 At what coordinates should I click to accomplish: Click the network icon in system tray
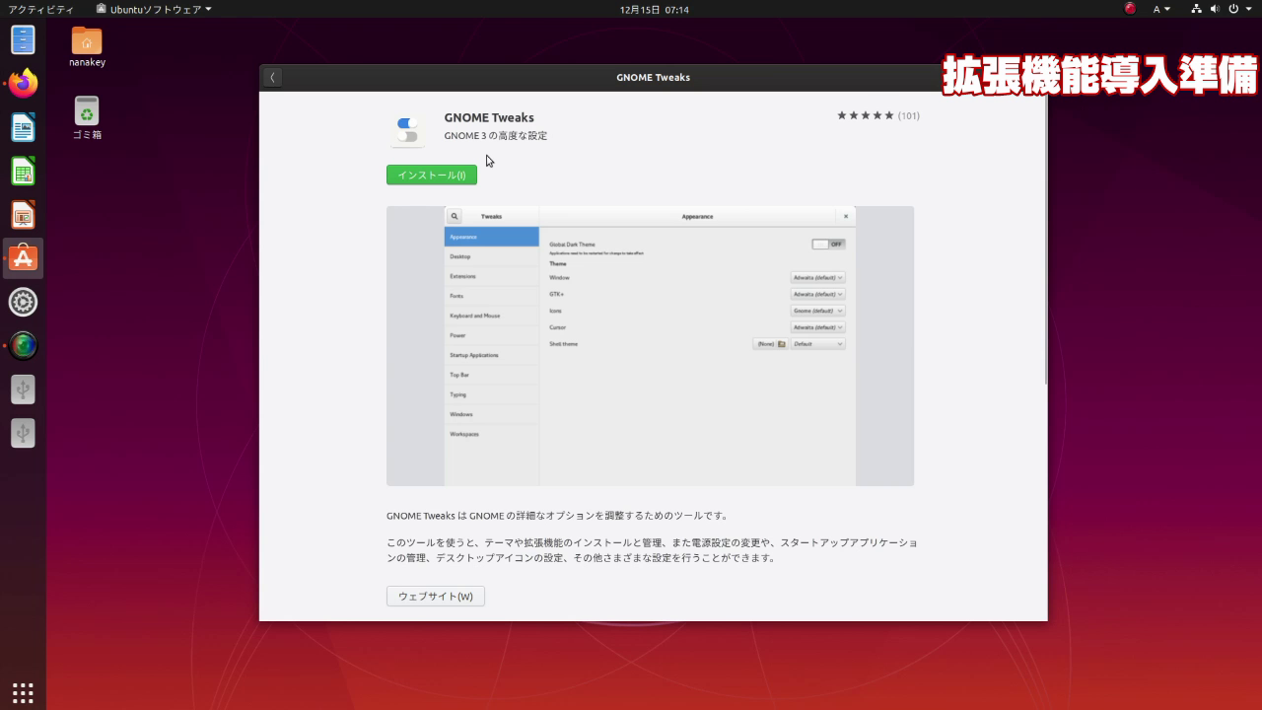coord(1197,9)
